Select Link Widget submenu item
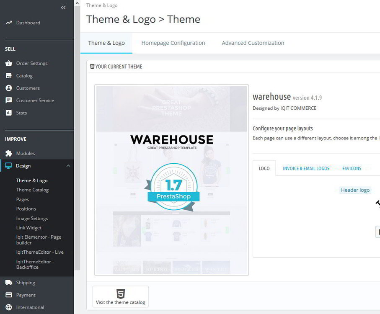Viewport: 380px width, 314px height. click(29, 228)
